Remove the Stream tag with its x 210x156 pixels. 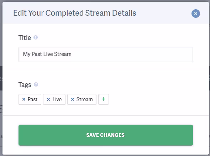(73, 99)
